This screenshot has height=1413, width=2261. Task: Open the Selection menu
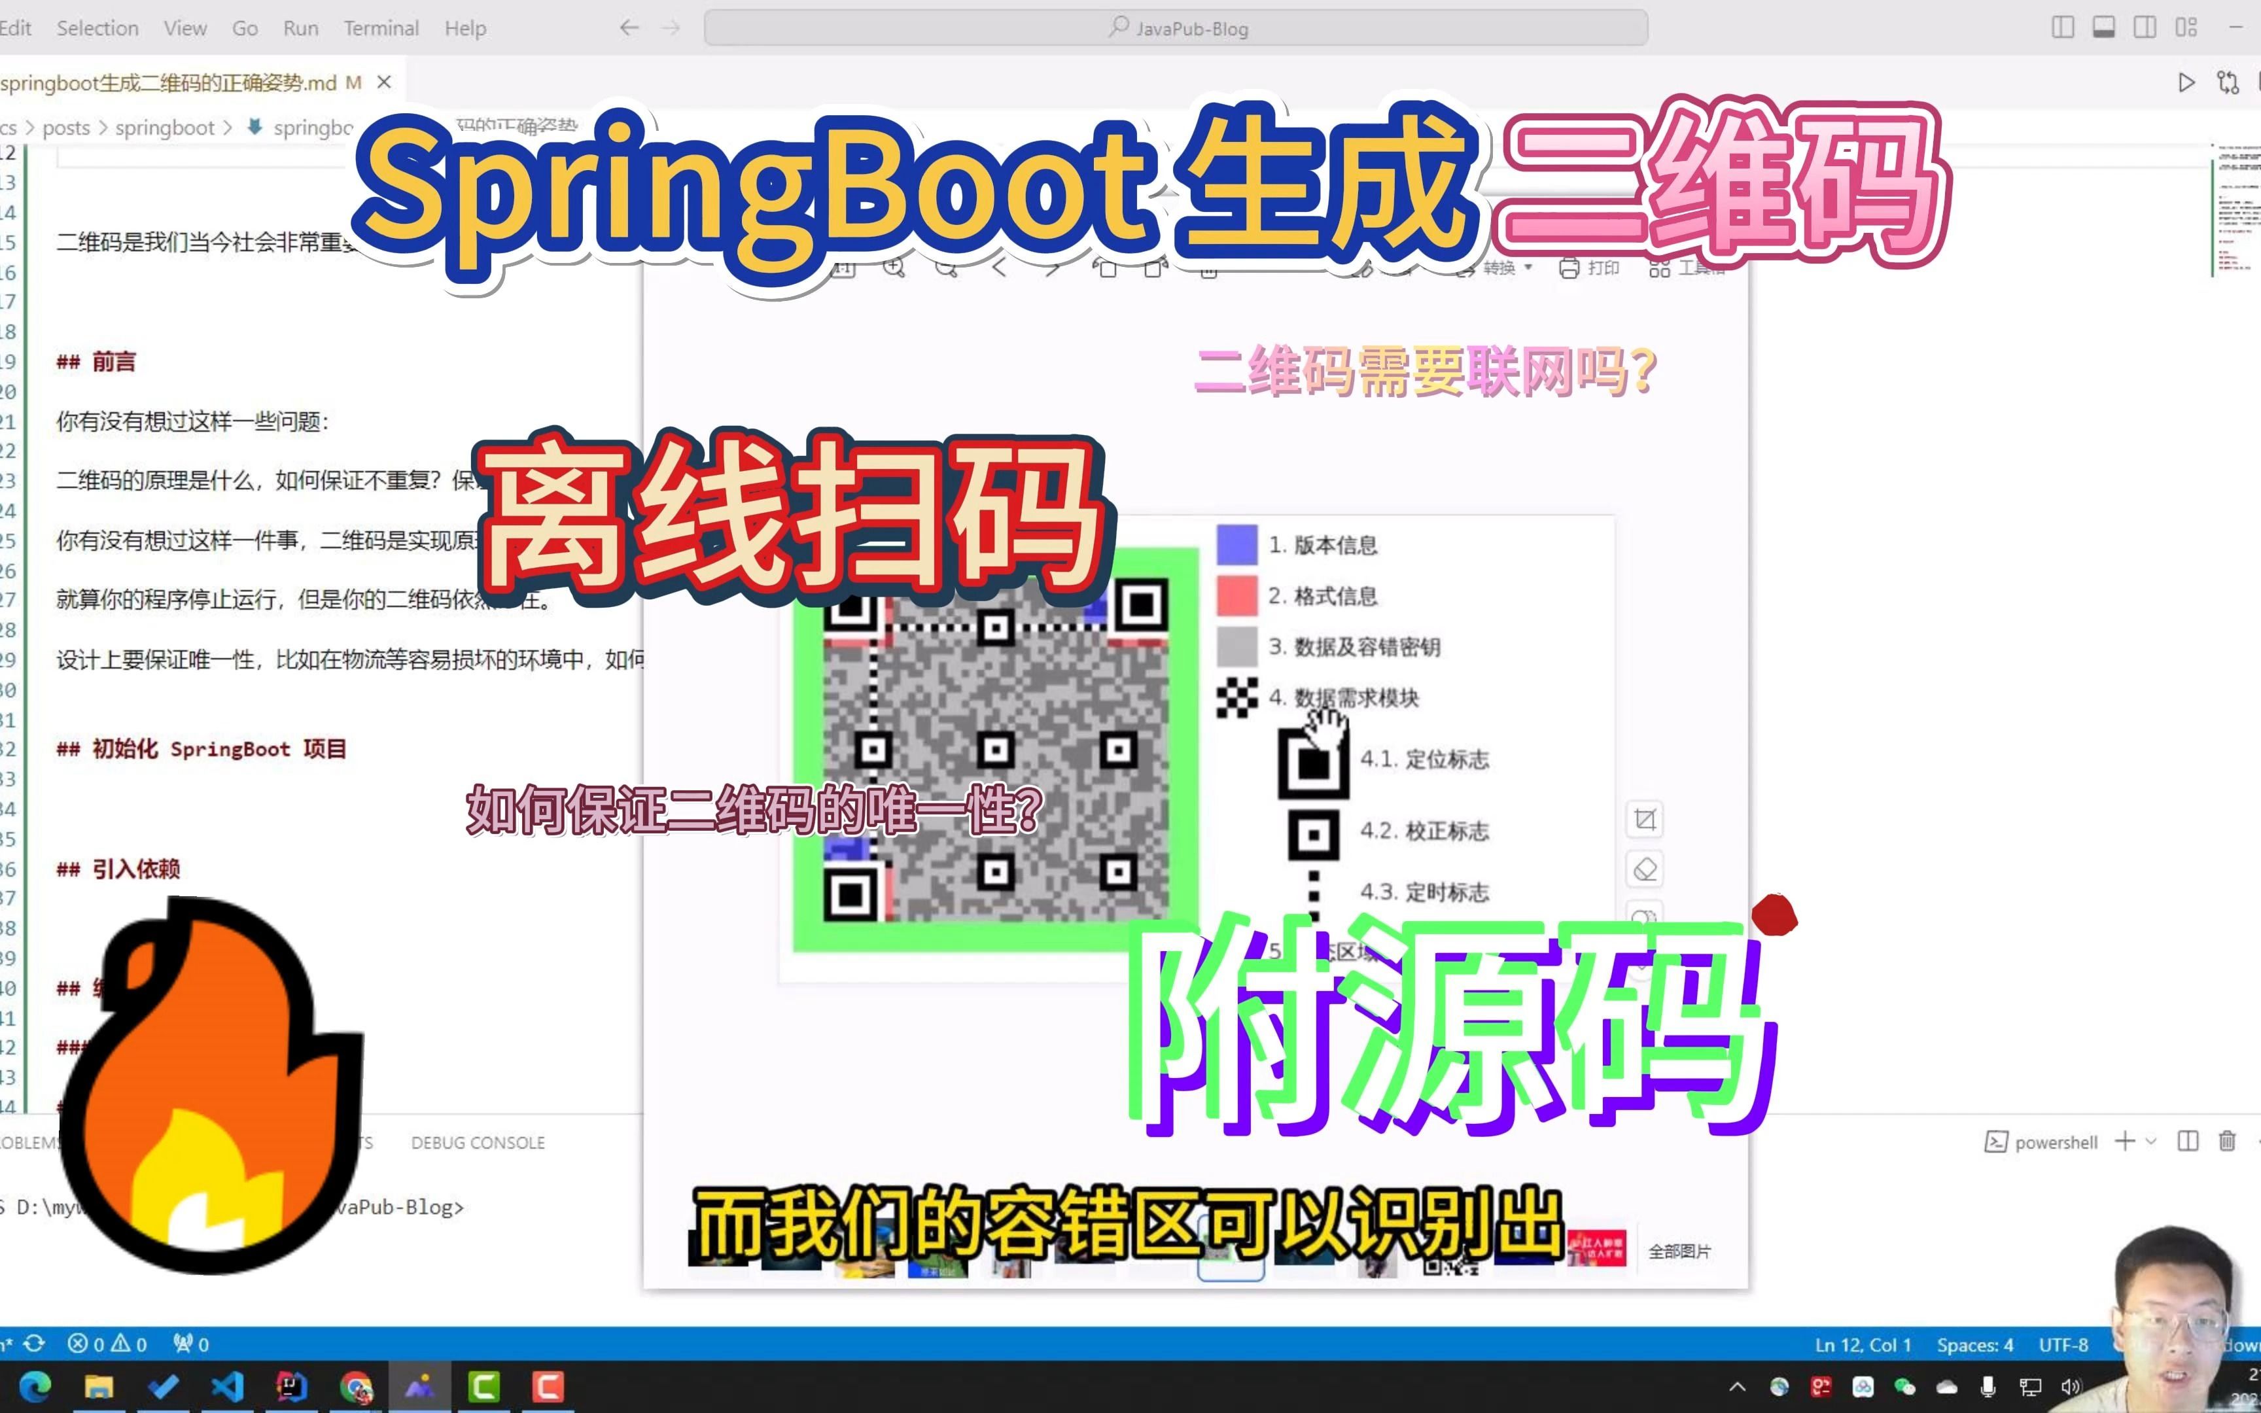coord(97,28)
